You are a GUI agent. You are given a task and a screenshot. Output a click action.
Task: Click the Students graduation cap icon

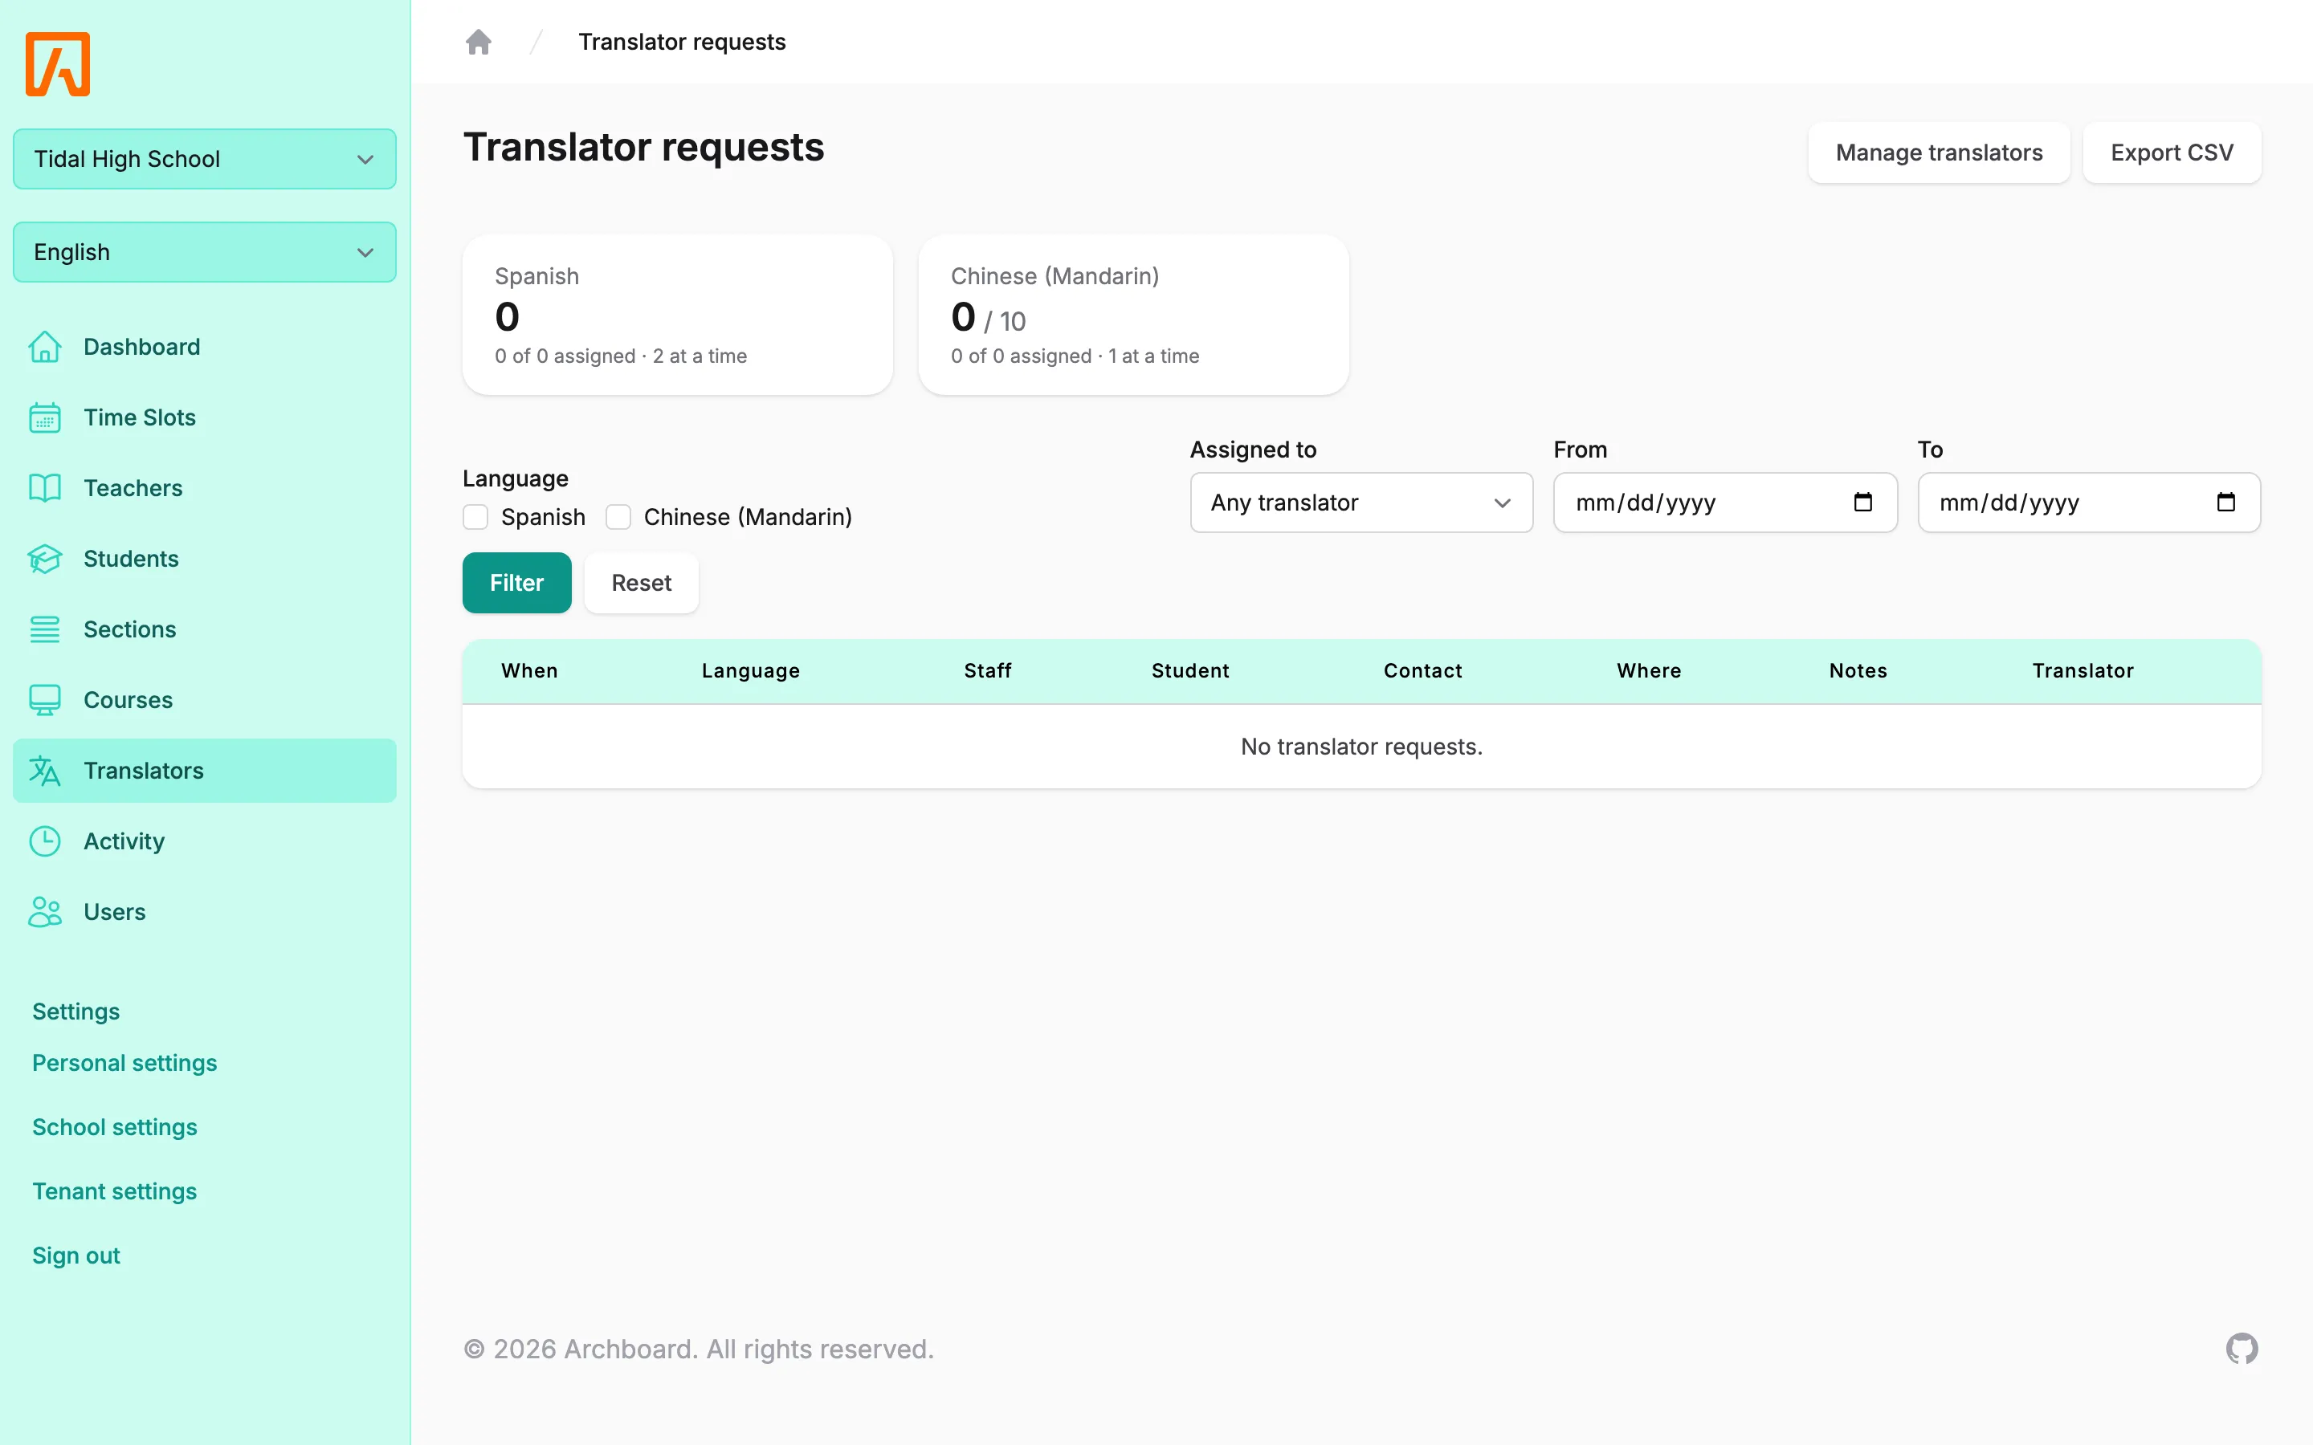(x=45, y=559)
